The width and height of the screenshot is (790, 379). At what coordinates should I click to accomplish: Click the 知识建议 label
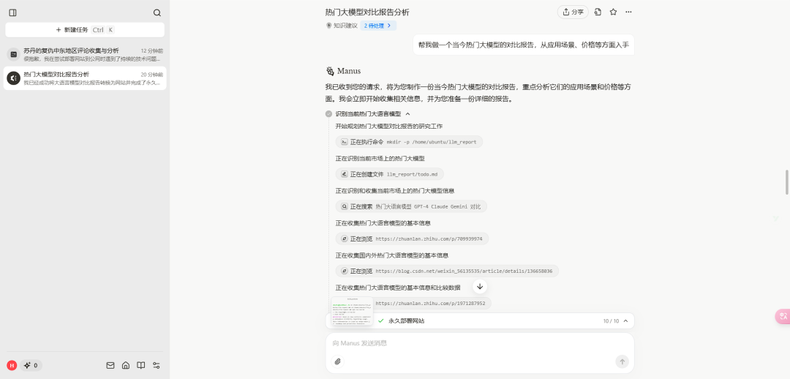pos(345,25)
